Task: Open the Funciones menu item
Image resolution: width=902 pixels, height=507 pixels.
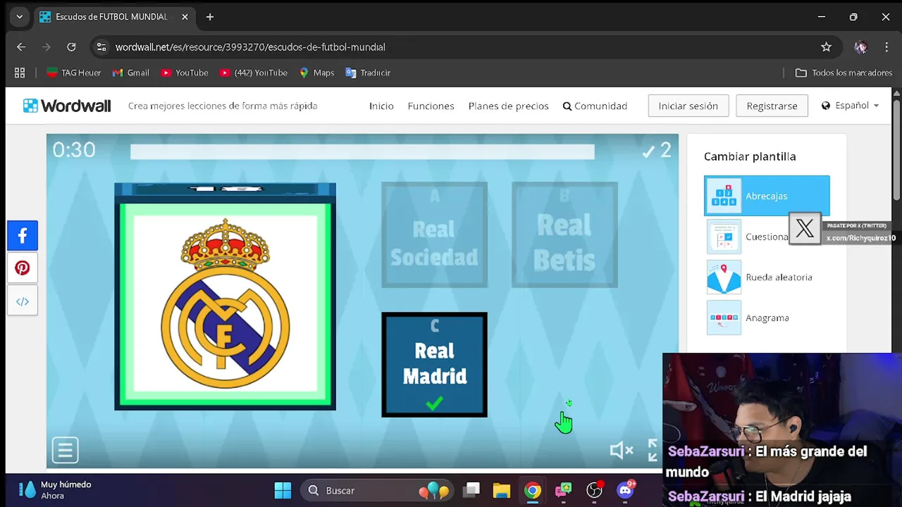Action: coord(431,106)
